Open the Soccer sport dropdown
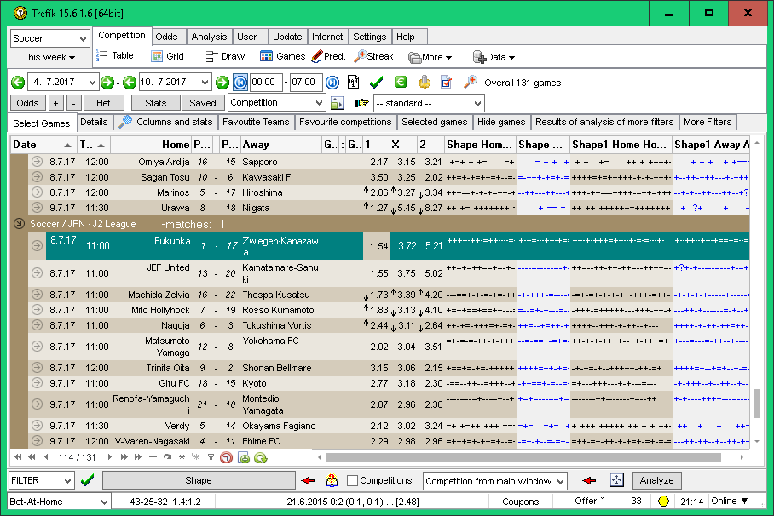The height and width of the screenshot is (516, 774). click(49, 39)
